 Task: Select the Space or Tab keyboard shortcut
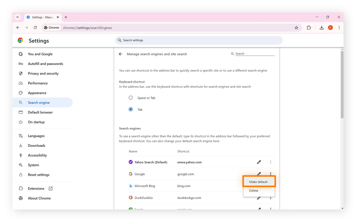(131, 97)
